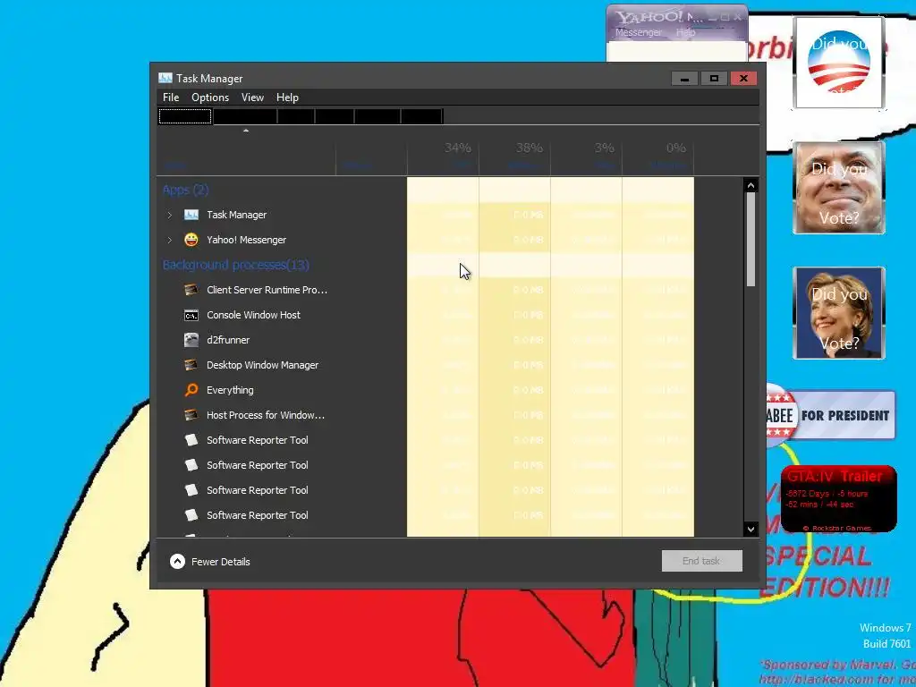Click the Everything magnifier icon
Viewport: 916px width, 687px height.
tap(191, 390)
